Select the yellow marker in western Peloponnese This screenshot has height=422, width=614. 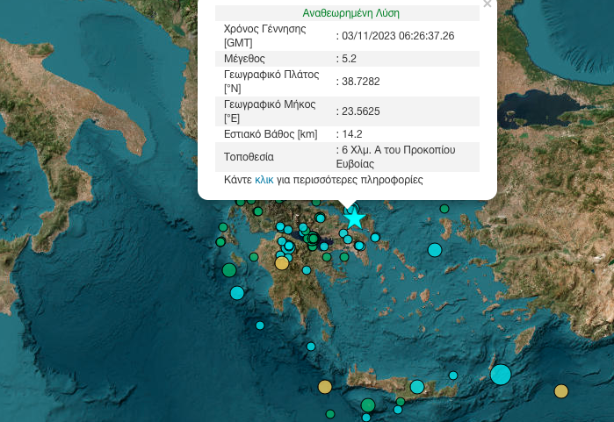pyautogui.click(x=282, y=262)
